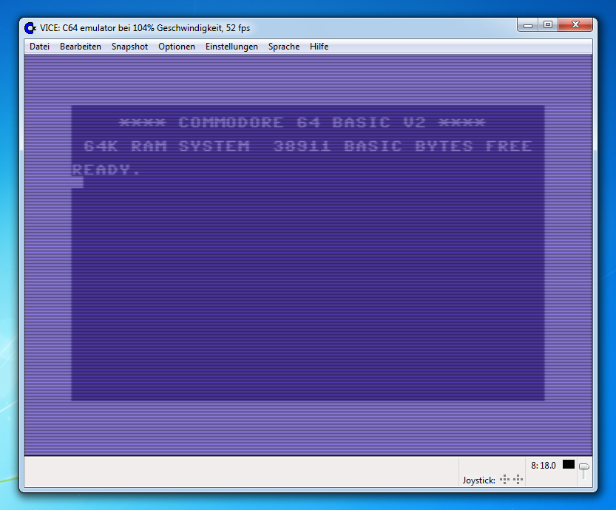Viewport: 616px width, 510px height.
Task: Open the Hilfe menu
Action: pyautogui.click(x=319, y=46)
